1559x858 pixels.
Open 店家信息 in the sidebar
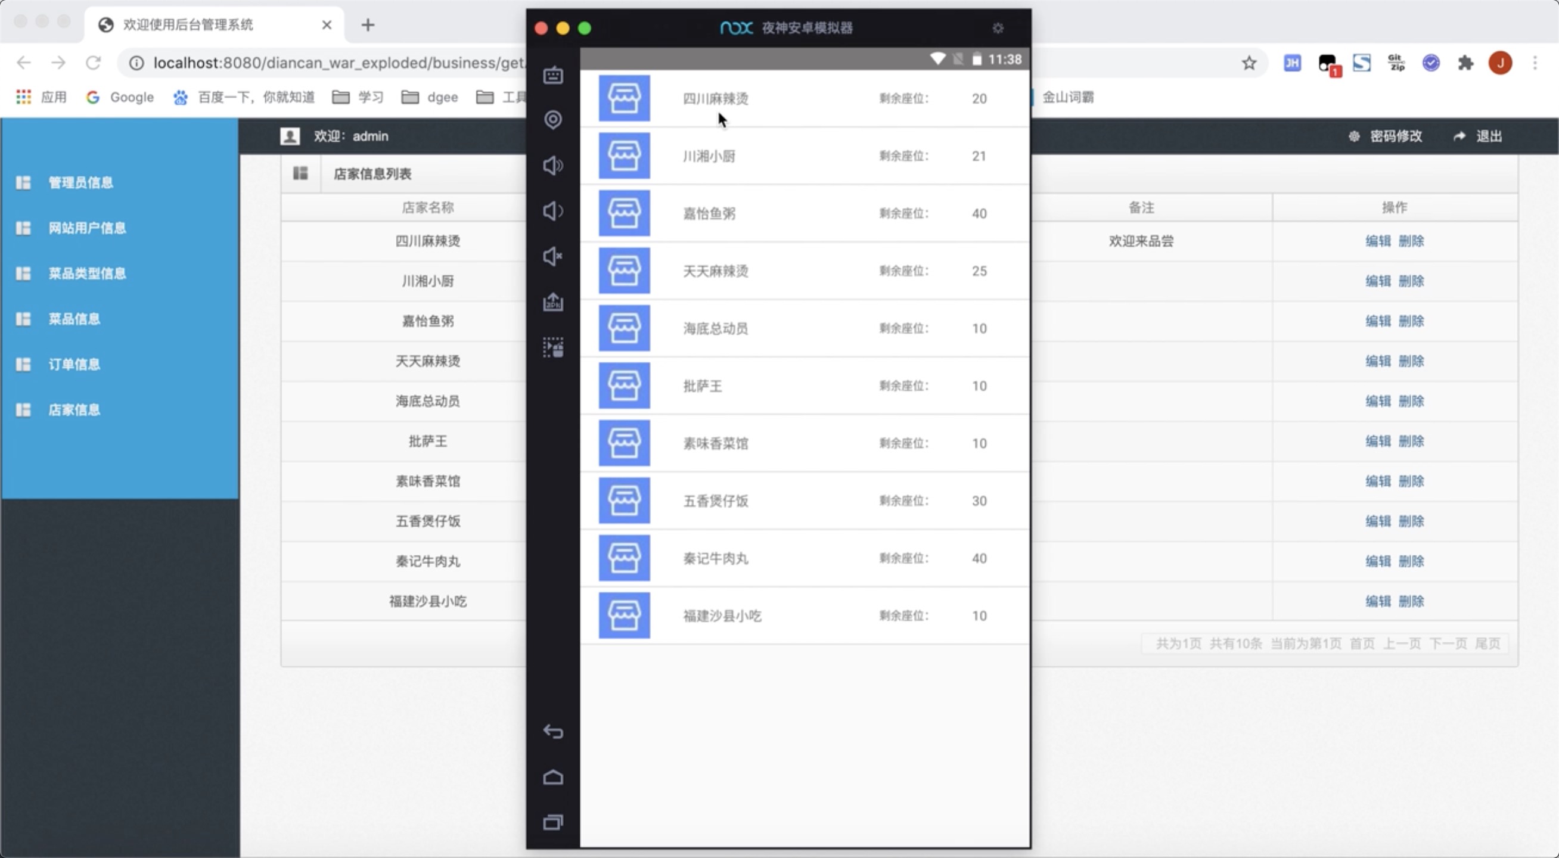click(x=74, y=410)
